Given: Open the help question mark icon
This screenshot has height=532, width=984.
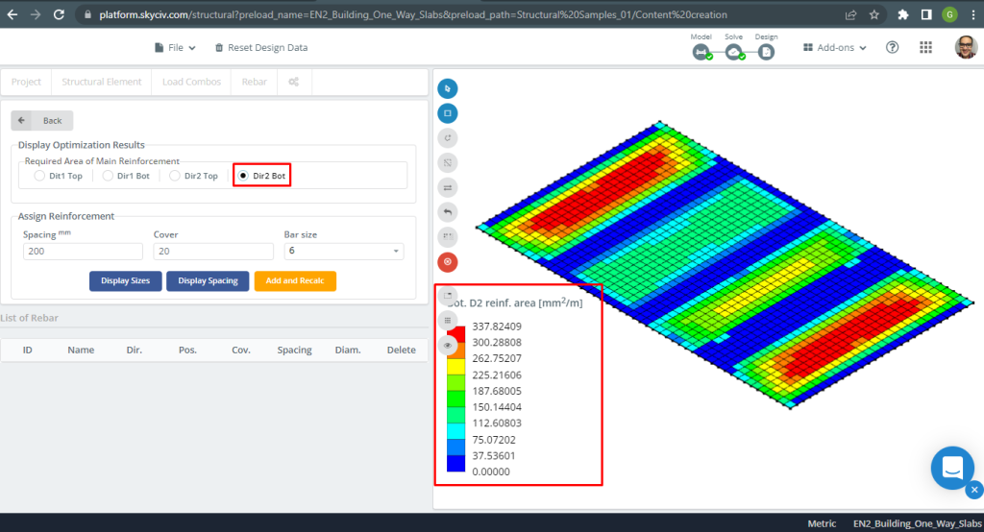Looking at the screenshot, I should pos(892,47).
